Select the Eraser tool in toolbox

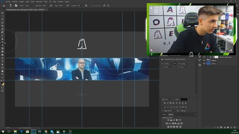coord(2,45)
